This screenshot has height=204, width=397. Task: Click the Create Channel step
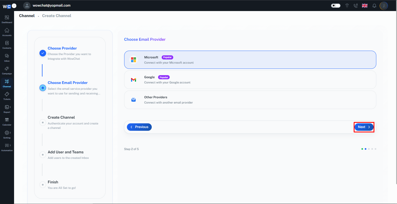click(61, 117)
